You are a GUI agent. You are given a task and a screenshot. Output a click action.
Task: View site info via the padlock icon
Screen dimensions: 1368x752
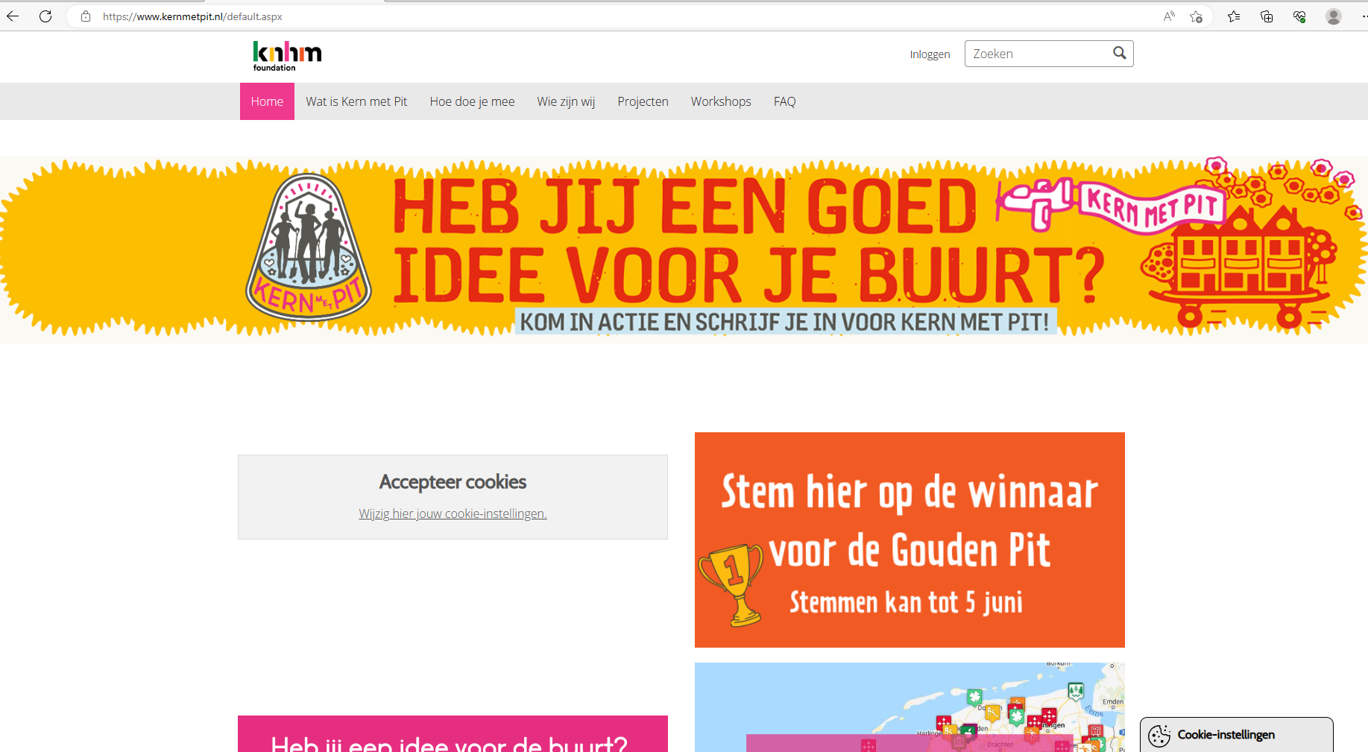86,16
